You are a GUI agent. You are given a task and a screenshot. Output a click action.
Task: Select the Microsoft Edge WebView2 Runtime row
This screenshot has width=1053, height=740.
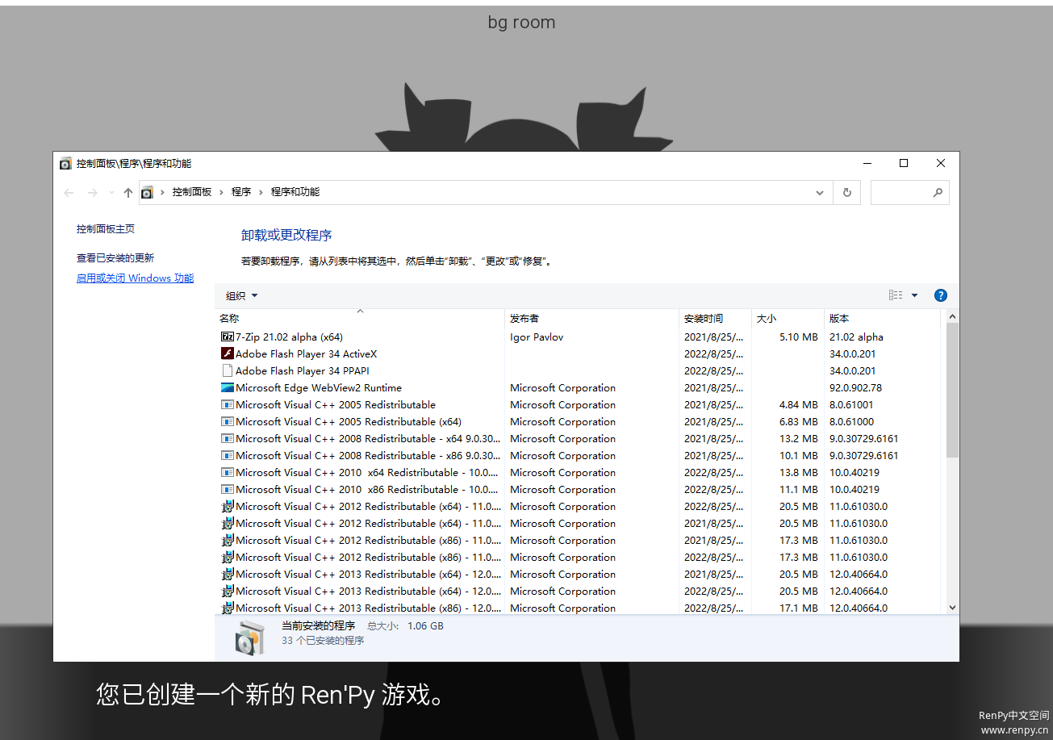tap(579, 387)
